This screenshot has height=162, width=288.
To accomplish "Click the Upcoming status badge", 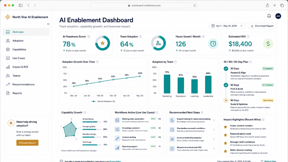I will point(268,100).
